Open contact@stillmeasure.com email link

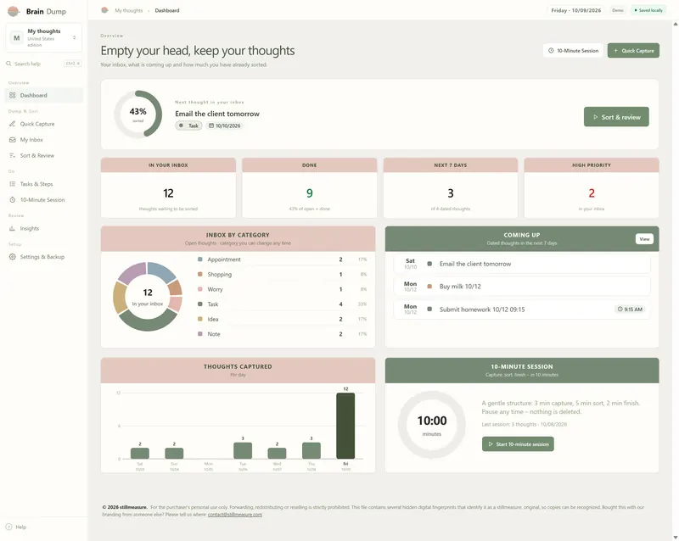click(x=235, y=515)
